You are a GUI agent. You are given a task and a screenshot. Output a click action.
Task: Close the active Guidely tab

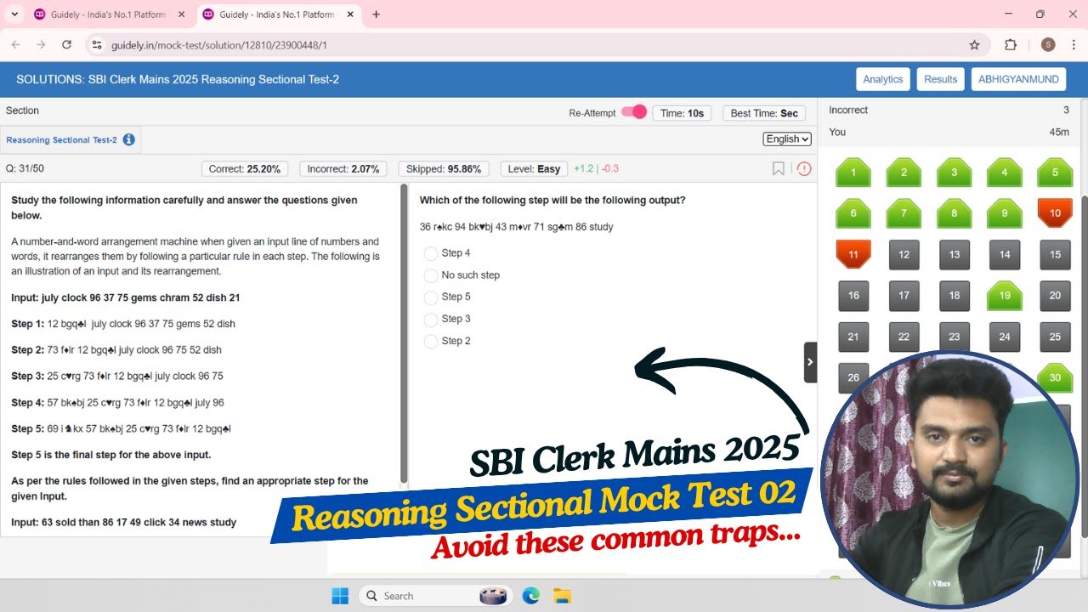point(349,14)
